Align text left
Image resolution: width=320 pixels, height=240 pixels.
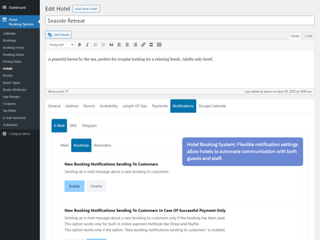[119, 45]
